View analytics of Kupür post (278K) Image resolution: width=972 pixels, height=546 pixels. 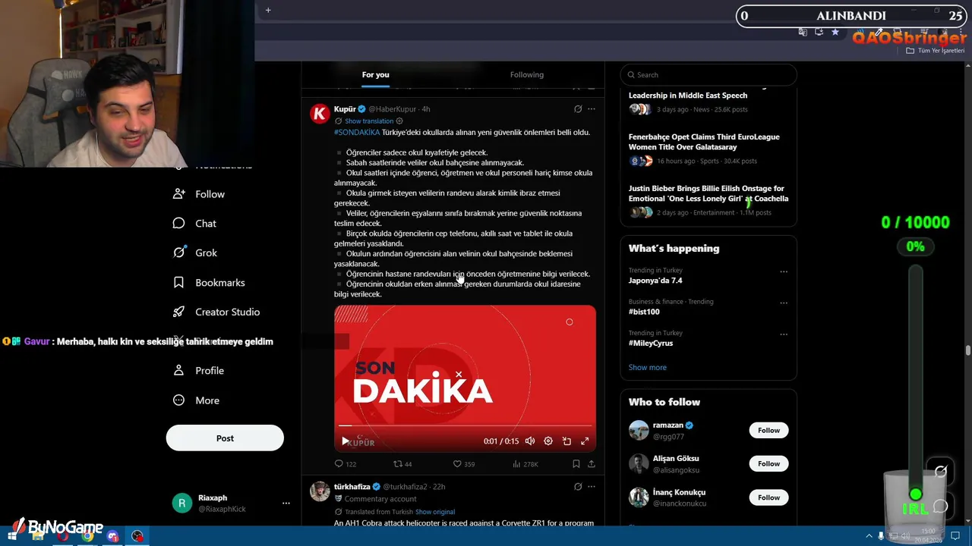[x=525, y=464]
